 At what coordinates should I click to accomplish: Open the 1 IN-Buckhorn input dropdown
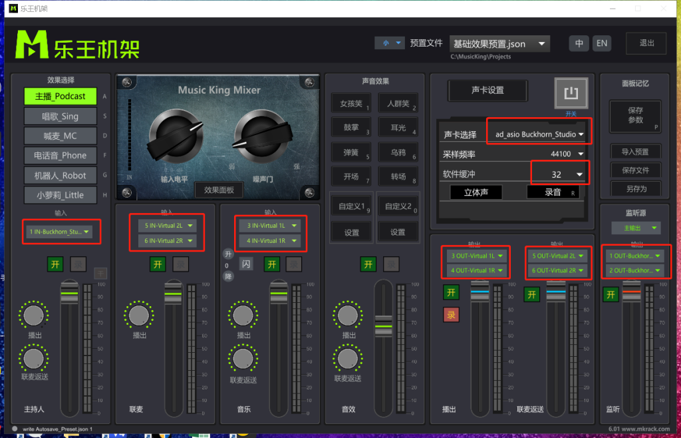59,232
